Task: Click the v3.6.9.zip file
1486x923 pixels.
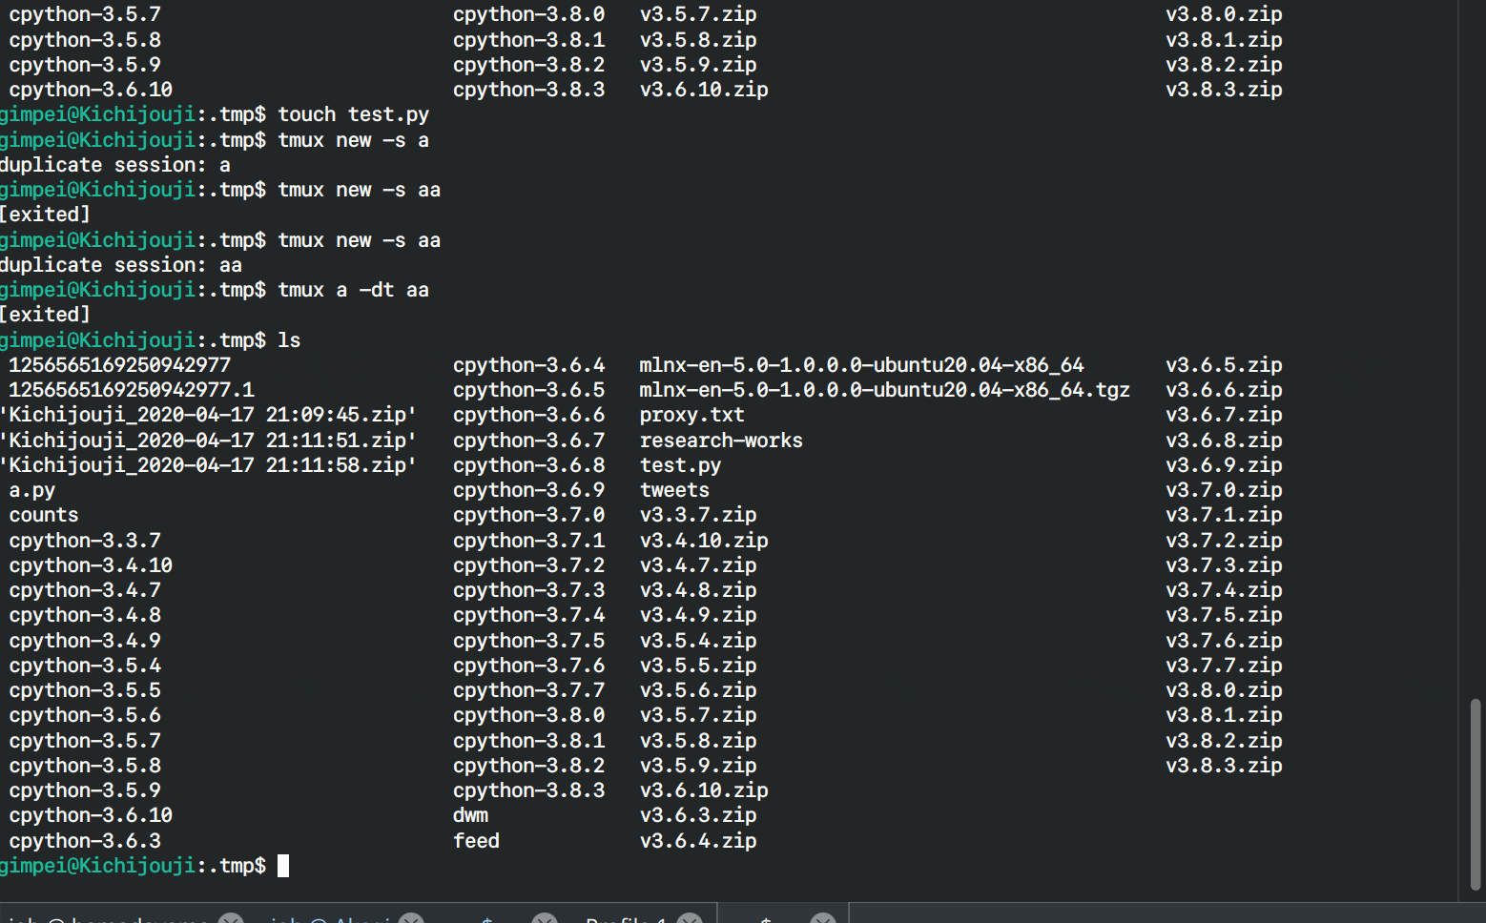Action: click(x=1224, y=465)
